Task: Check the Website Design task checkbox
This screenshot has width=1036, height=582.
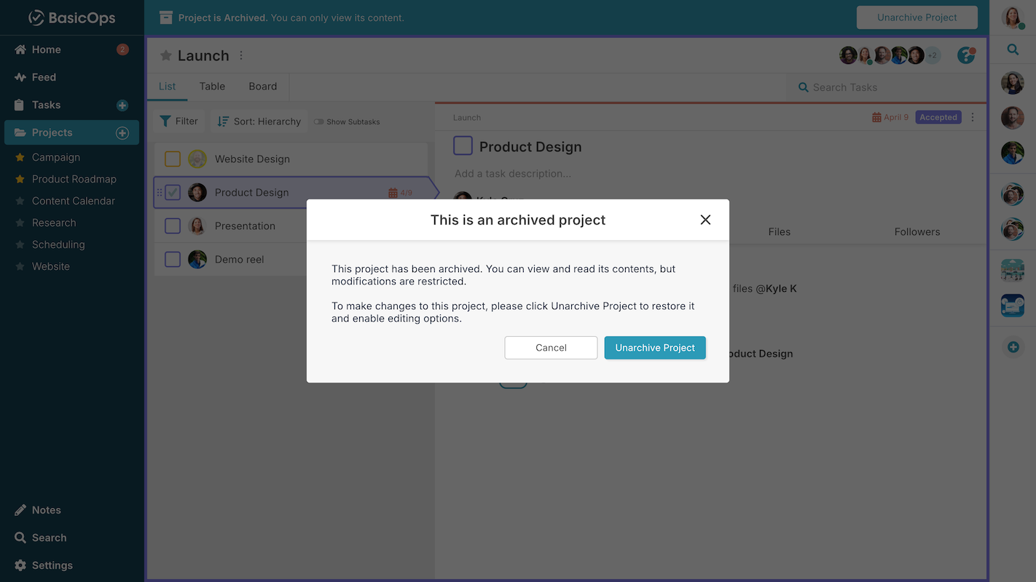Action: 173,159
